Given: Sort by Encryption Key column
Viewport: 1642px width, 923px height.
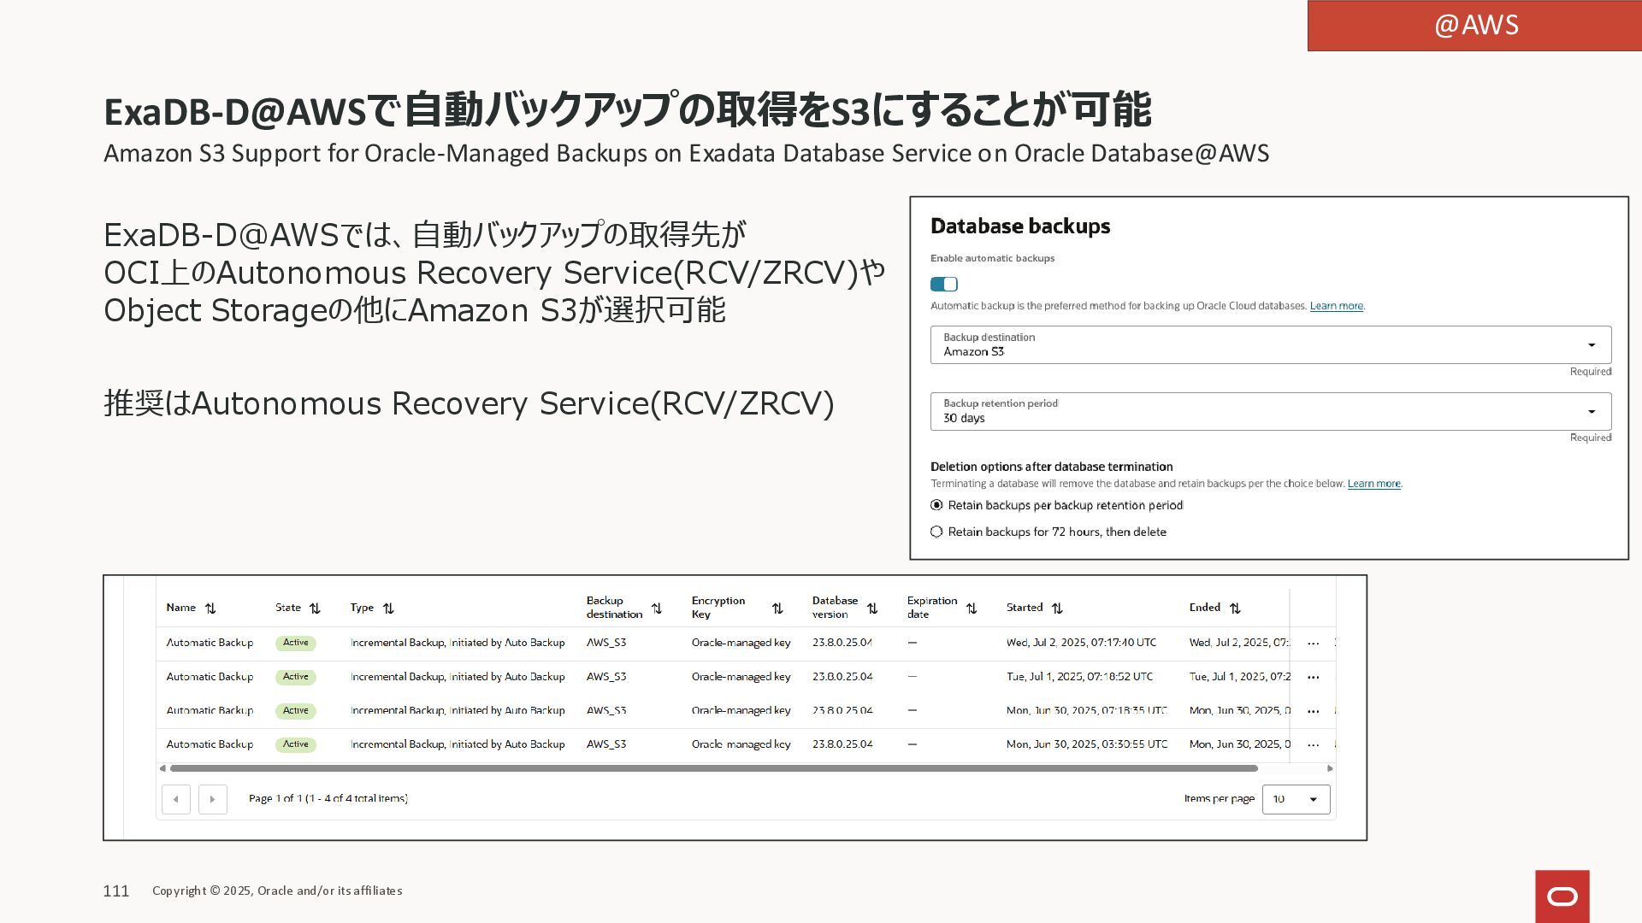Looking at the screenshot, I should click(x=777, y=608).
